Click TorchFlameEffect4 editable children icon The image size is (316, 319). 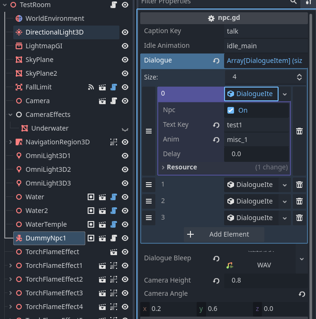tap(114, 307)
